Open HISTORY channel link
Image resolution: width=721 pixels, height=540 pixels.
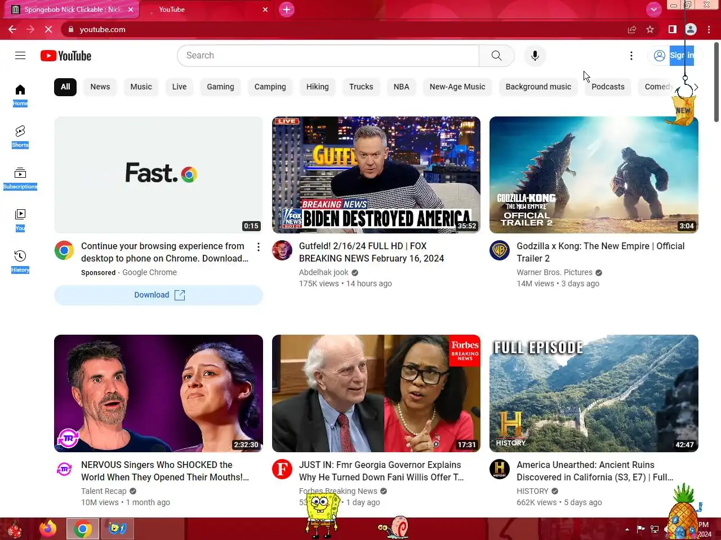tap(532, 491)
